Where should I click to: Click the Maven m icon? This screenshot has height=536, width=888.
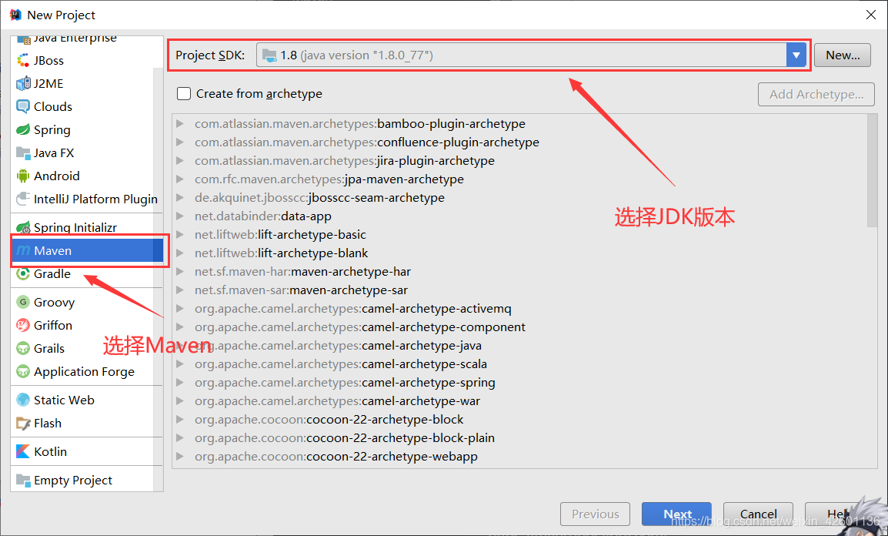pyautogui.click(x=23, y=250)
